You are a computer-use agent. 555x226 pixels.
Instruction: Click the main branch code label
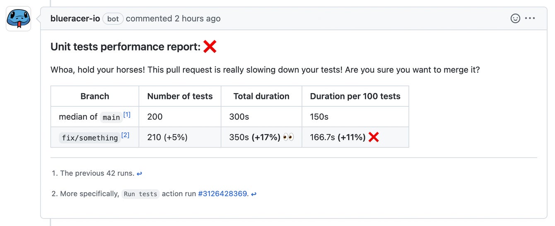point(111,118)
